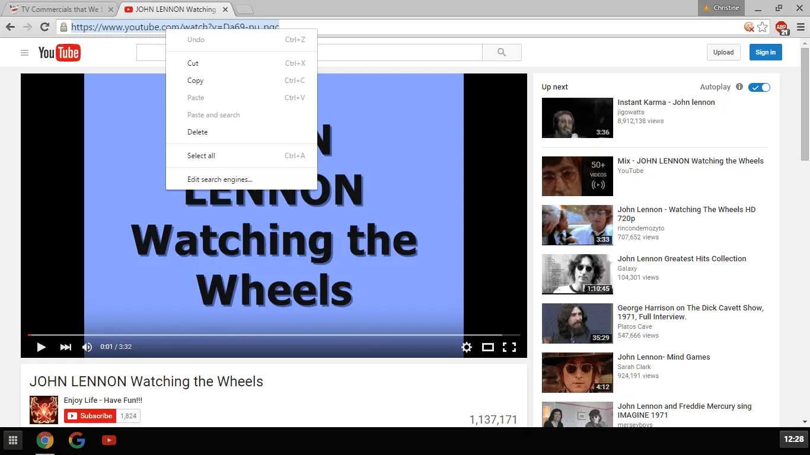Open the Instant Karma video thumbnail

(578, 118)
